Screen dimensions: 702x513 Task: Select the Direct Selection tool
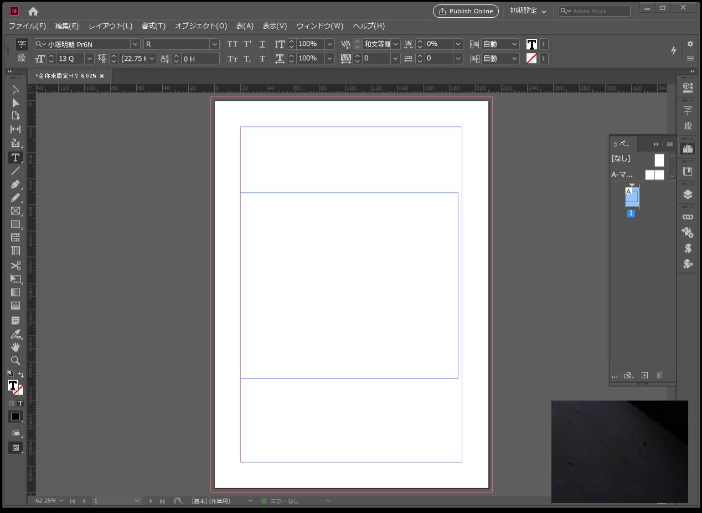coord(16,103)
